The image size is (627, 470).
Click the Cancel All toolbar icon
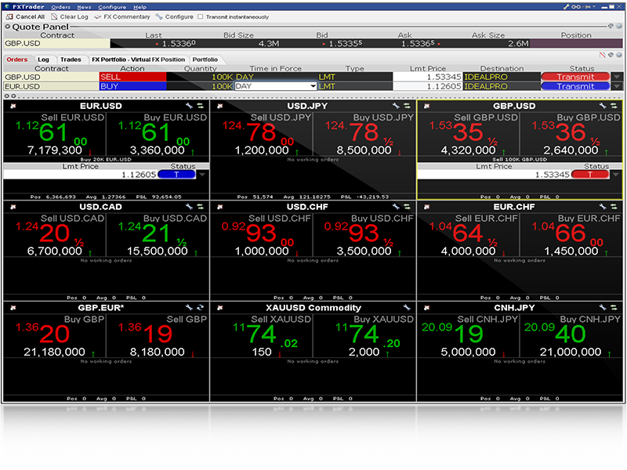click(9, 16)
